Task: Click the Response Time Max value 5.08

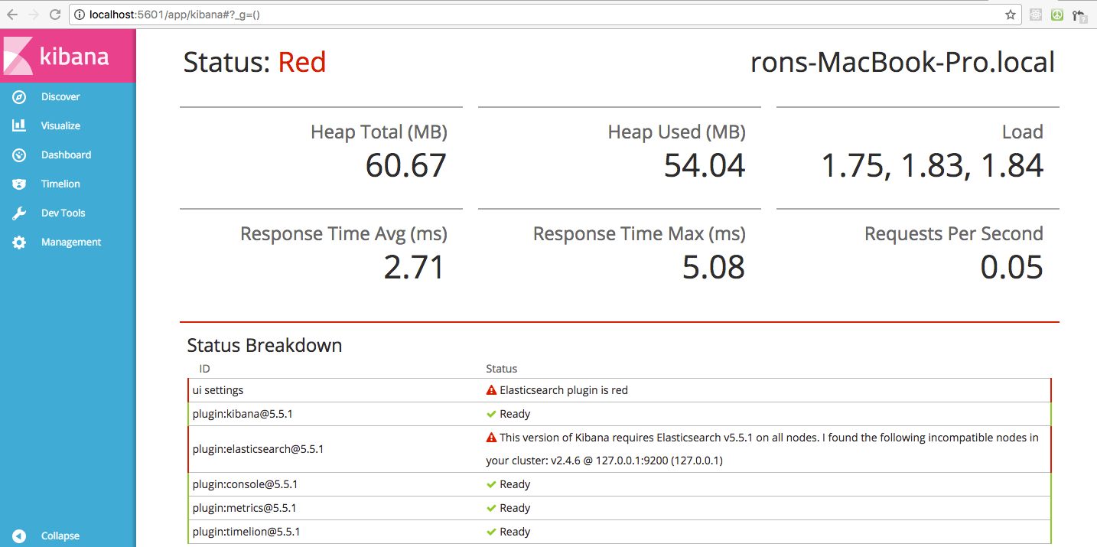Action: [x=714, y=267]
